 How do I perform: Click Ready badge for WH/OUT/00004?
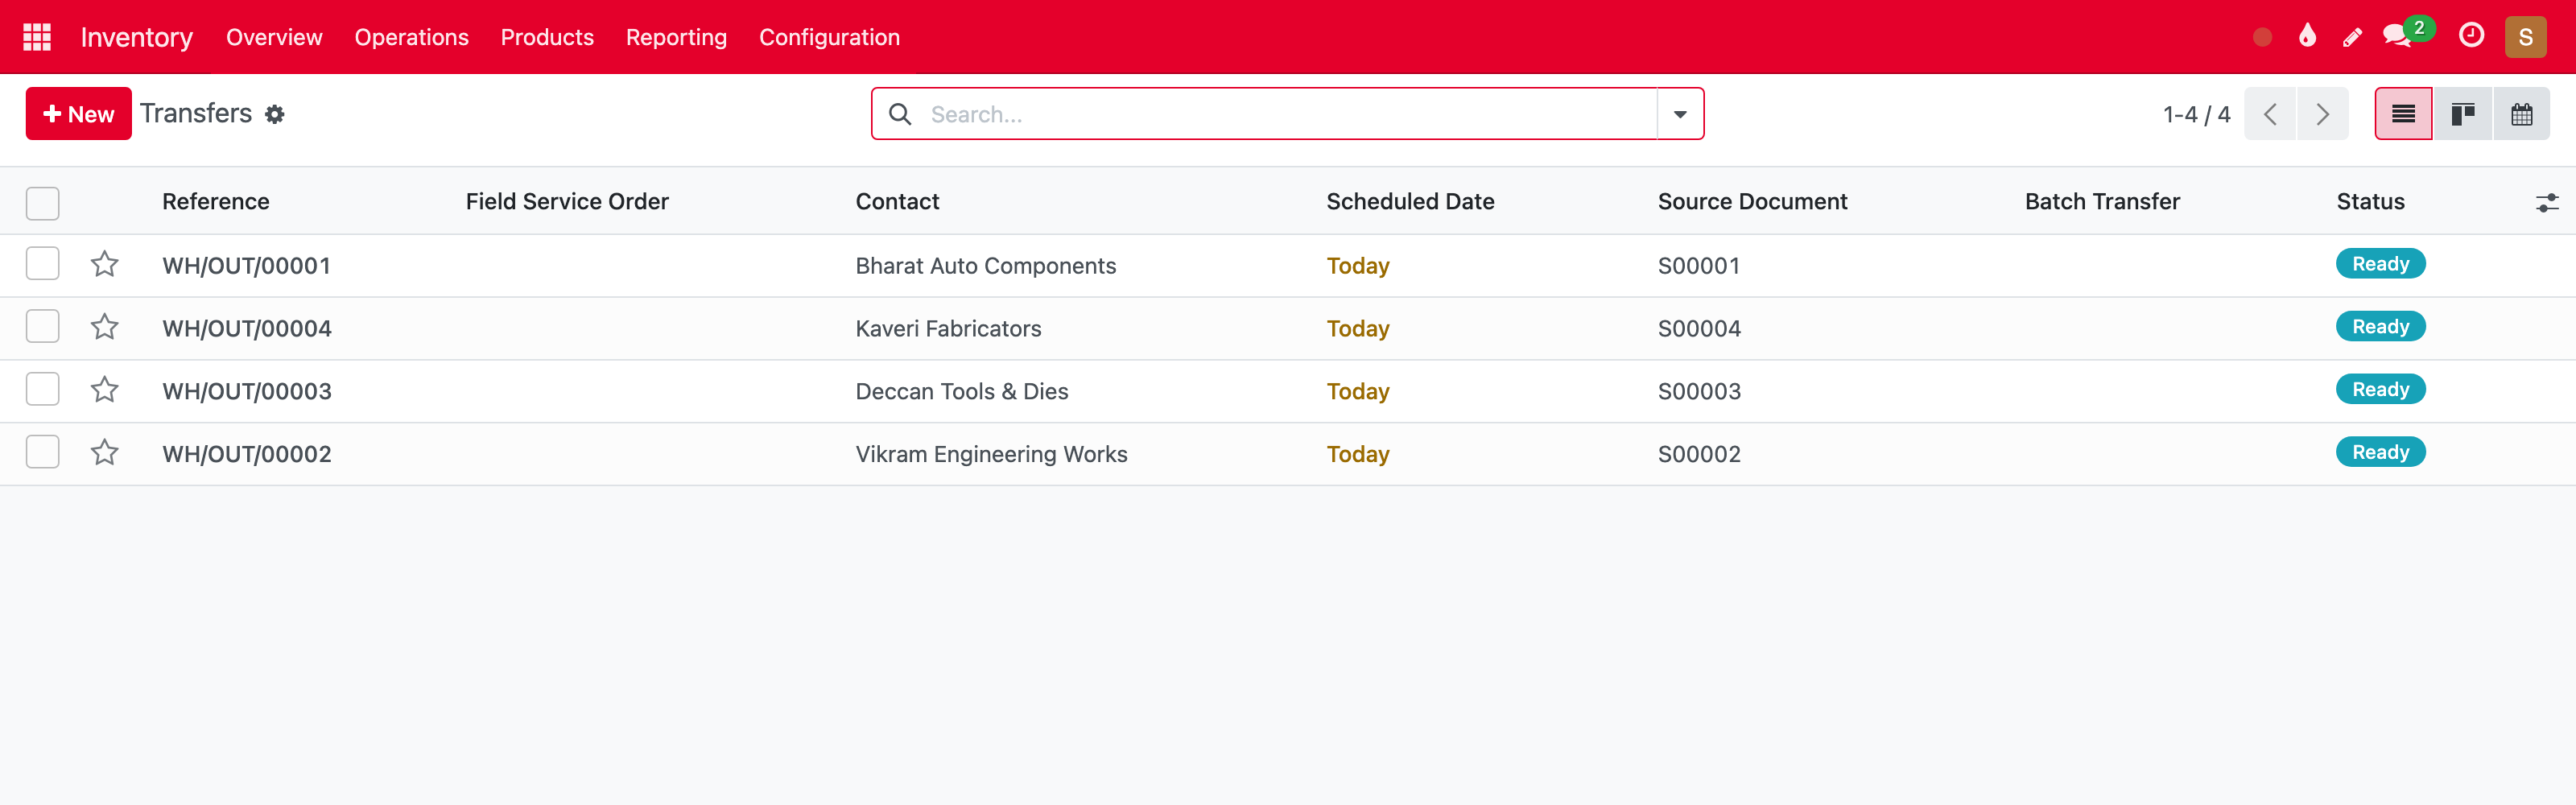point(2380,327)
